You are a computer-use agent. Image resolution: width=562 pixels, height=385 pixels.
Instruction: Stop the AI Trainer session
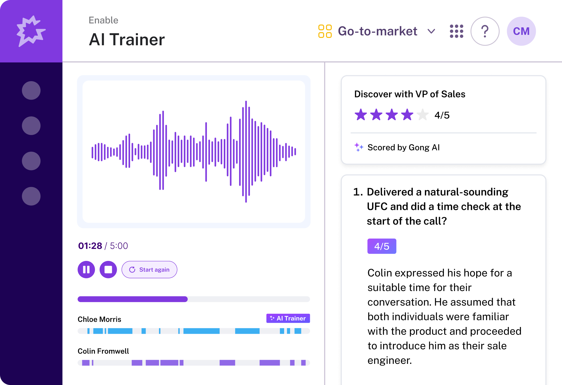[108, 269]
